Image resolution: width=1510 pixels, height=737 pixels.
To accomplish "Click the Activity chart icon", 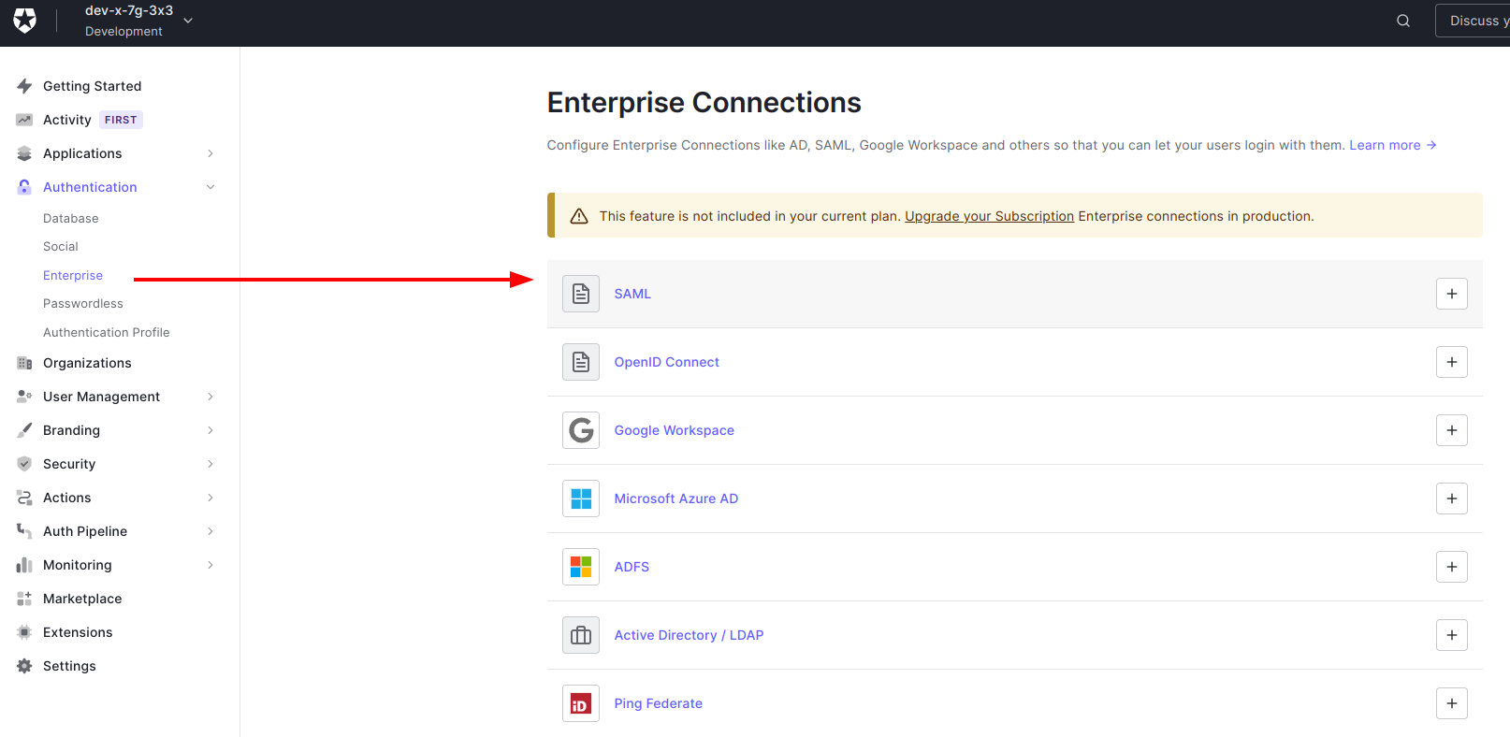I will coord(24,120).
